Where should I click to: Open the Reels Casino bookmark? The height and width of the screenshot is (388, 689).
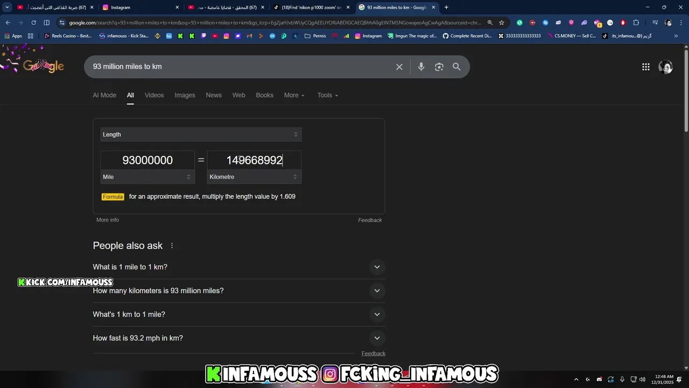68,36
